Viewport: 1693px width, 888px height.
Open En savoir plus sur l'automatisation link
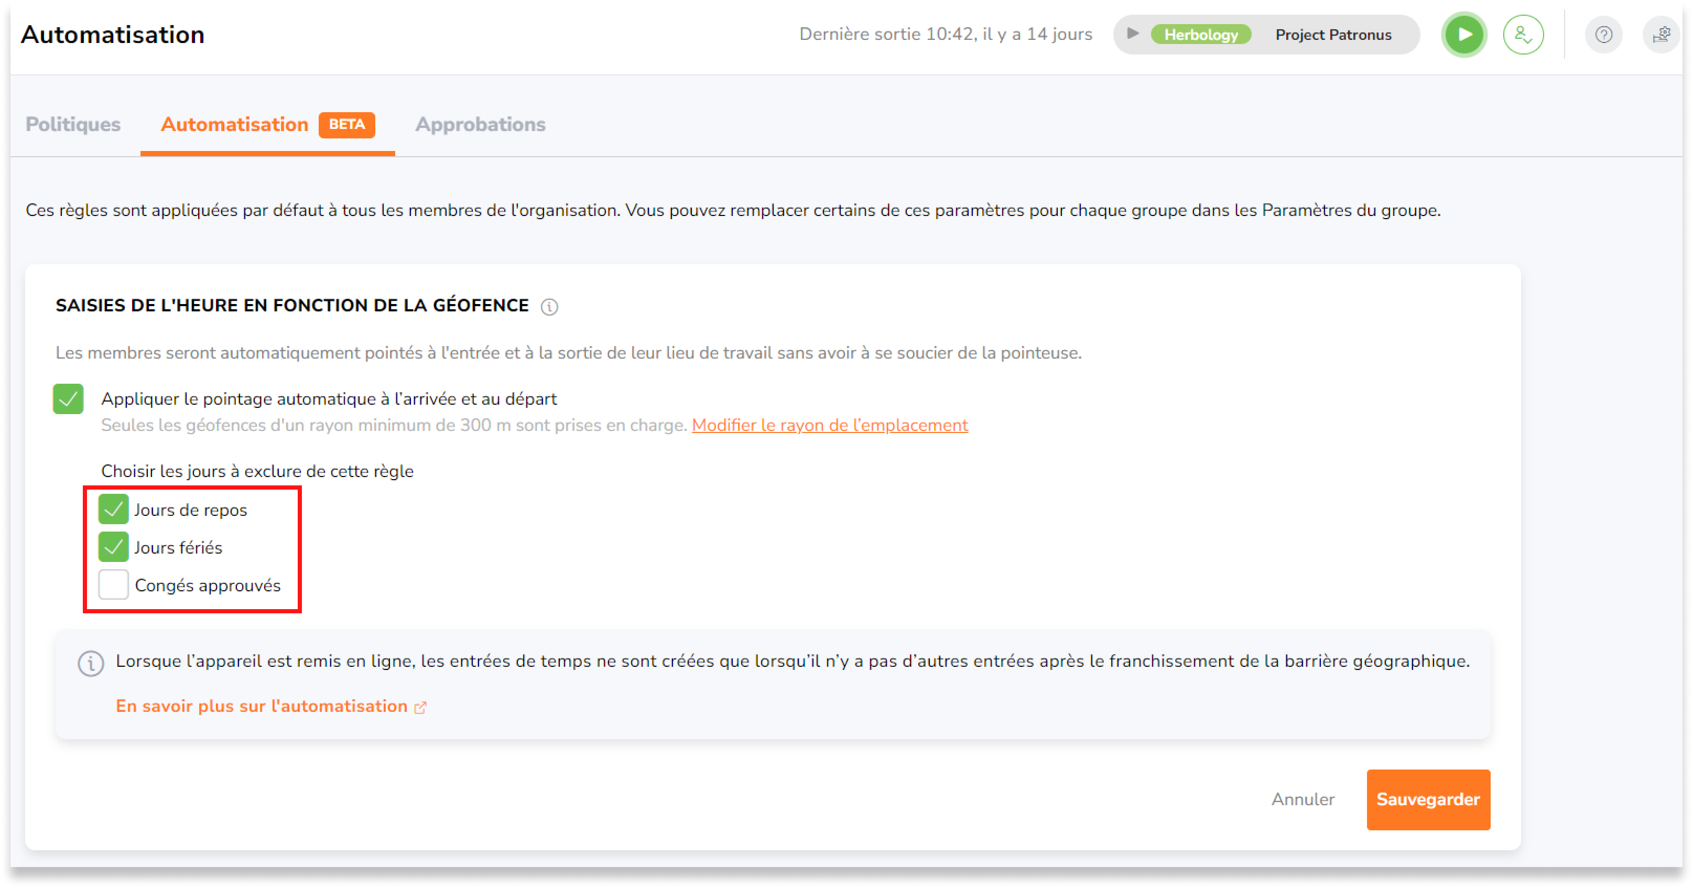point(262,706)
